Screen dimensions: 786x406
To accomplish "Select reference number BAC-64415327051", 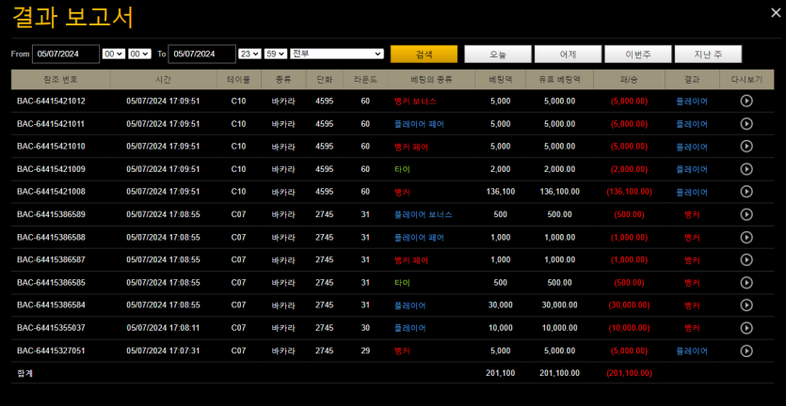I will point(51,351).
